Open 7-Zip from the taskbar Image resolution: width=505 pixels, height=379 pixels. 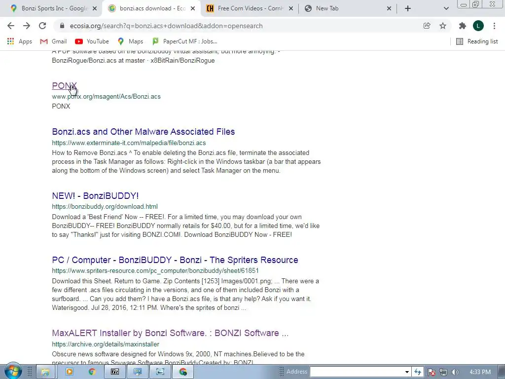coord(115,372)
